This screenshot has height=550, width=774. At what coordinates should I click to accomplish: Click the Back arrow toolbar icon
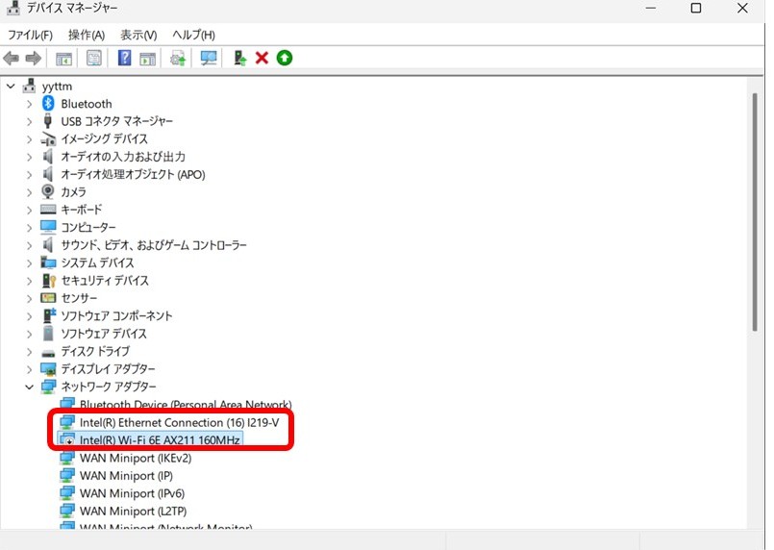(x=12, y=59)
